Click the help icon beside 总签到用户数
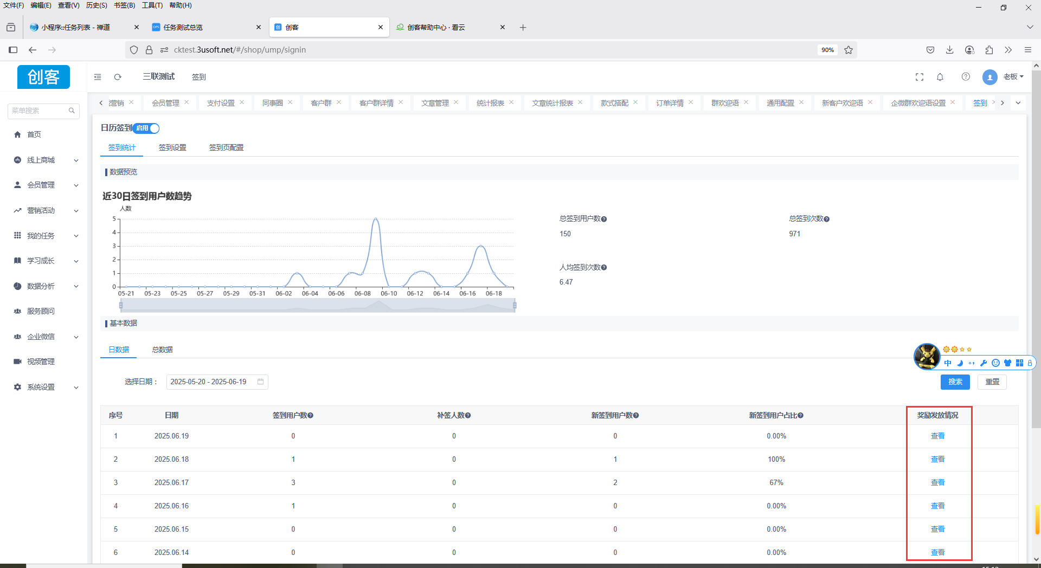 point(604,219)
